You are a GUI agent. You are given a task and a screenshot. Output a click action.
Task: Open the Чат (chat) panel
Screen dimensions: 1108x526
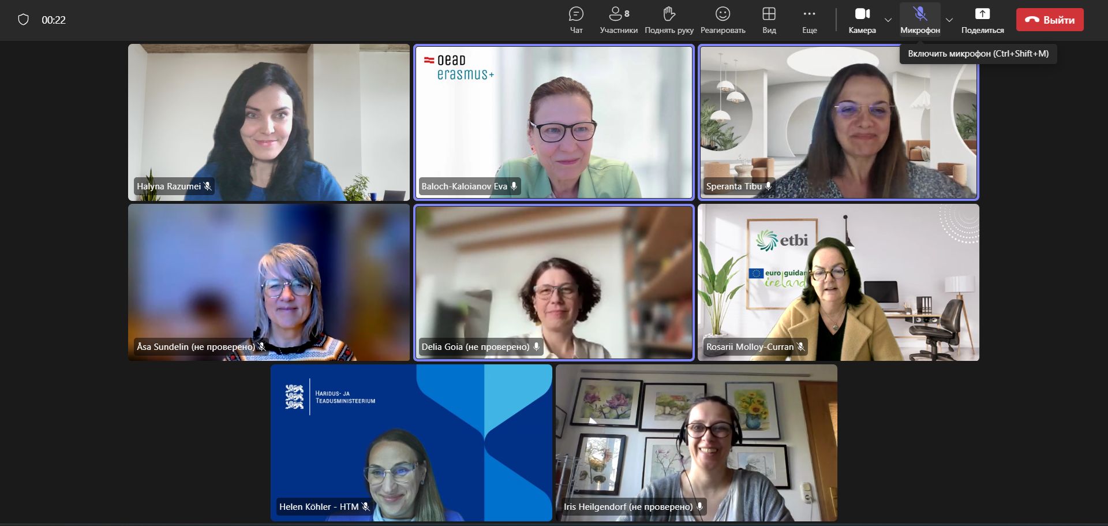click(x=576, y=20)
